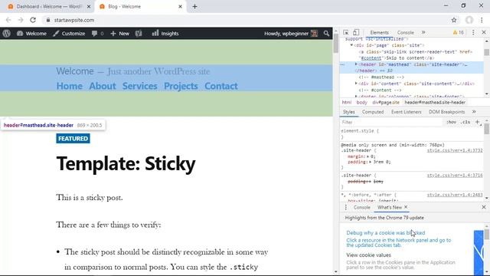Image resolution: width=490 pixels, height=276 pixels.
Task: Click the page vertical scrollbar thumb
Action: click(x=336, y=43)
